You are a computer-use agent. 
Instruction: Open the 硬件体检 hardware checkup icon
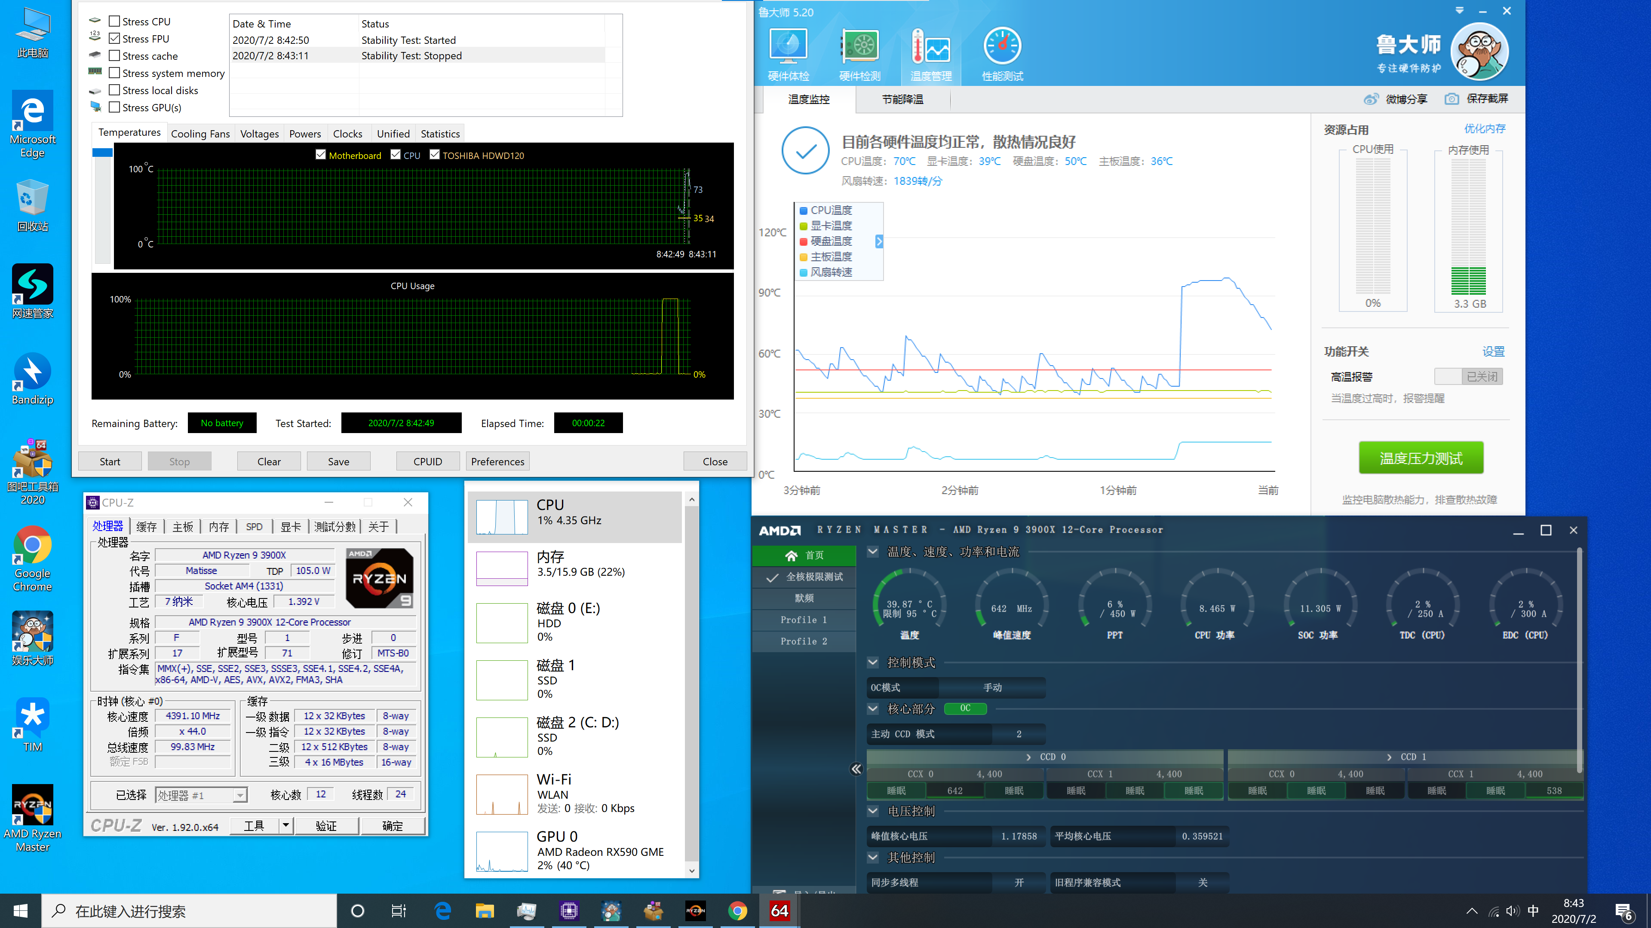(789, 55)
